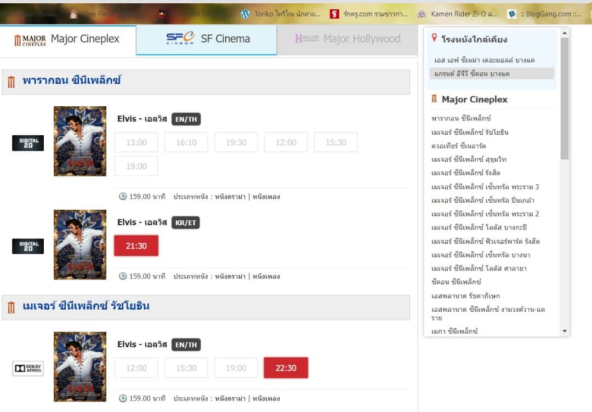Click the BlogGang.com bookmark favicon
Viewport: 592px width, 412px height.
(512, 14)
